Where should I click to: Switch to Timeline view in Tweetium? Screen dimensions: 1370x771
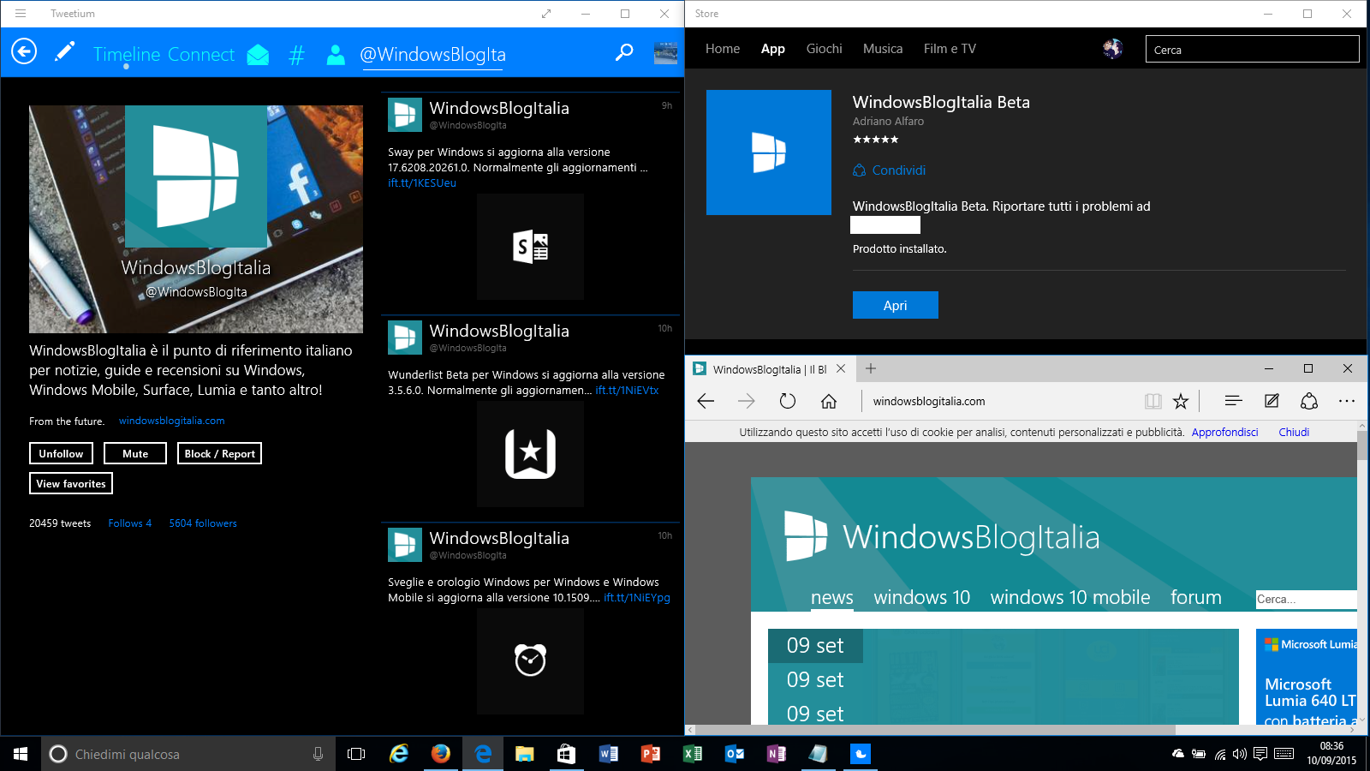point(127,54)
